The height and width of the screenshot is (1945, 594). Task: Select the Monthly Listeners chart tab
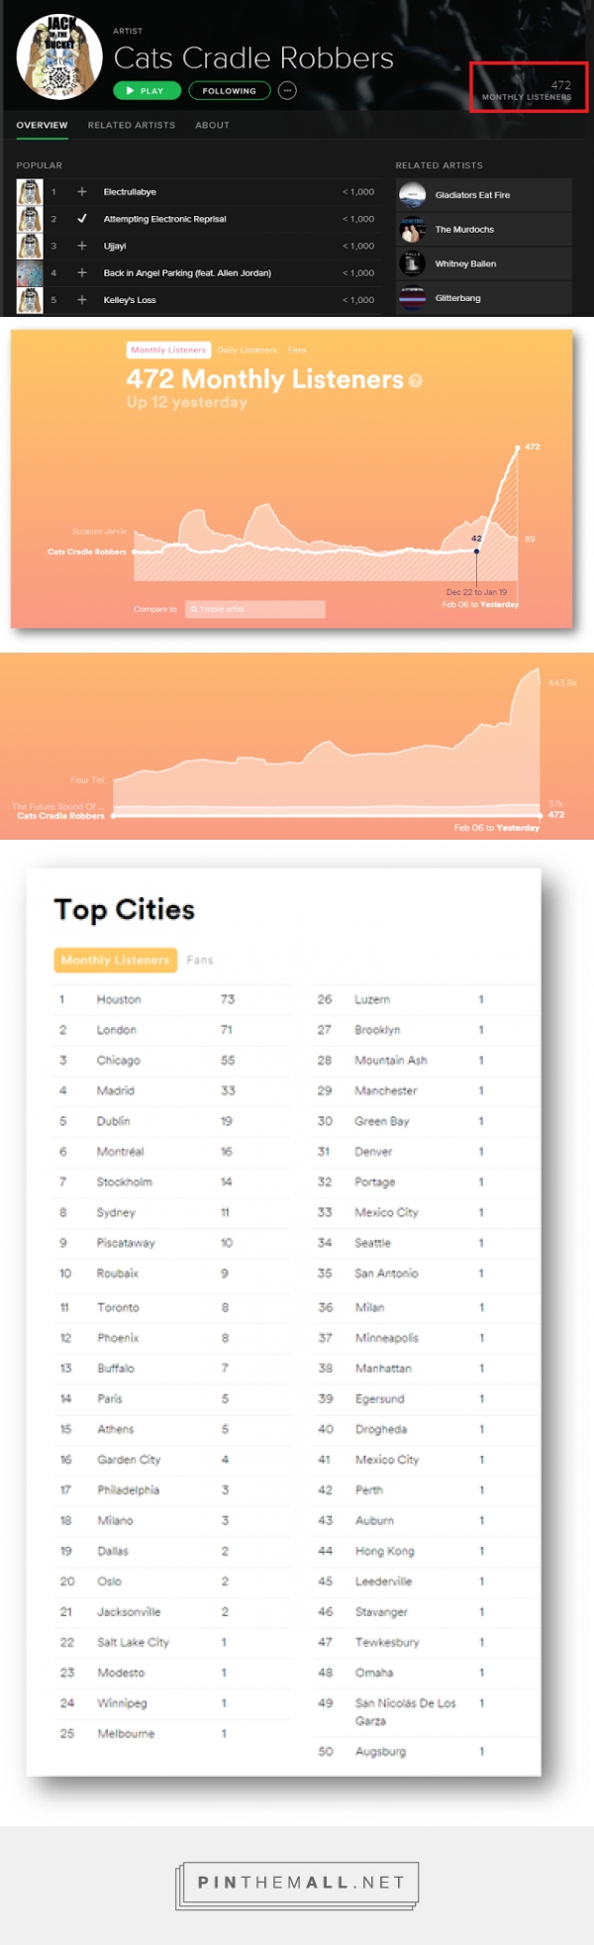coord(168,350)
